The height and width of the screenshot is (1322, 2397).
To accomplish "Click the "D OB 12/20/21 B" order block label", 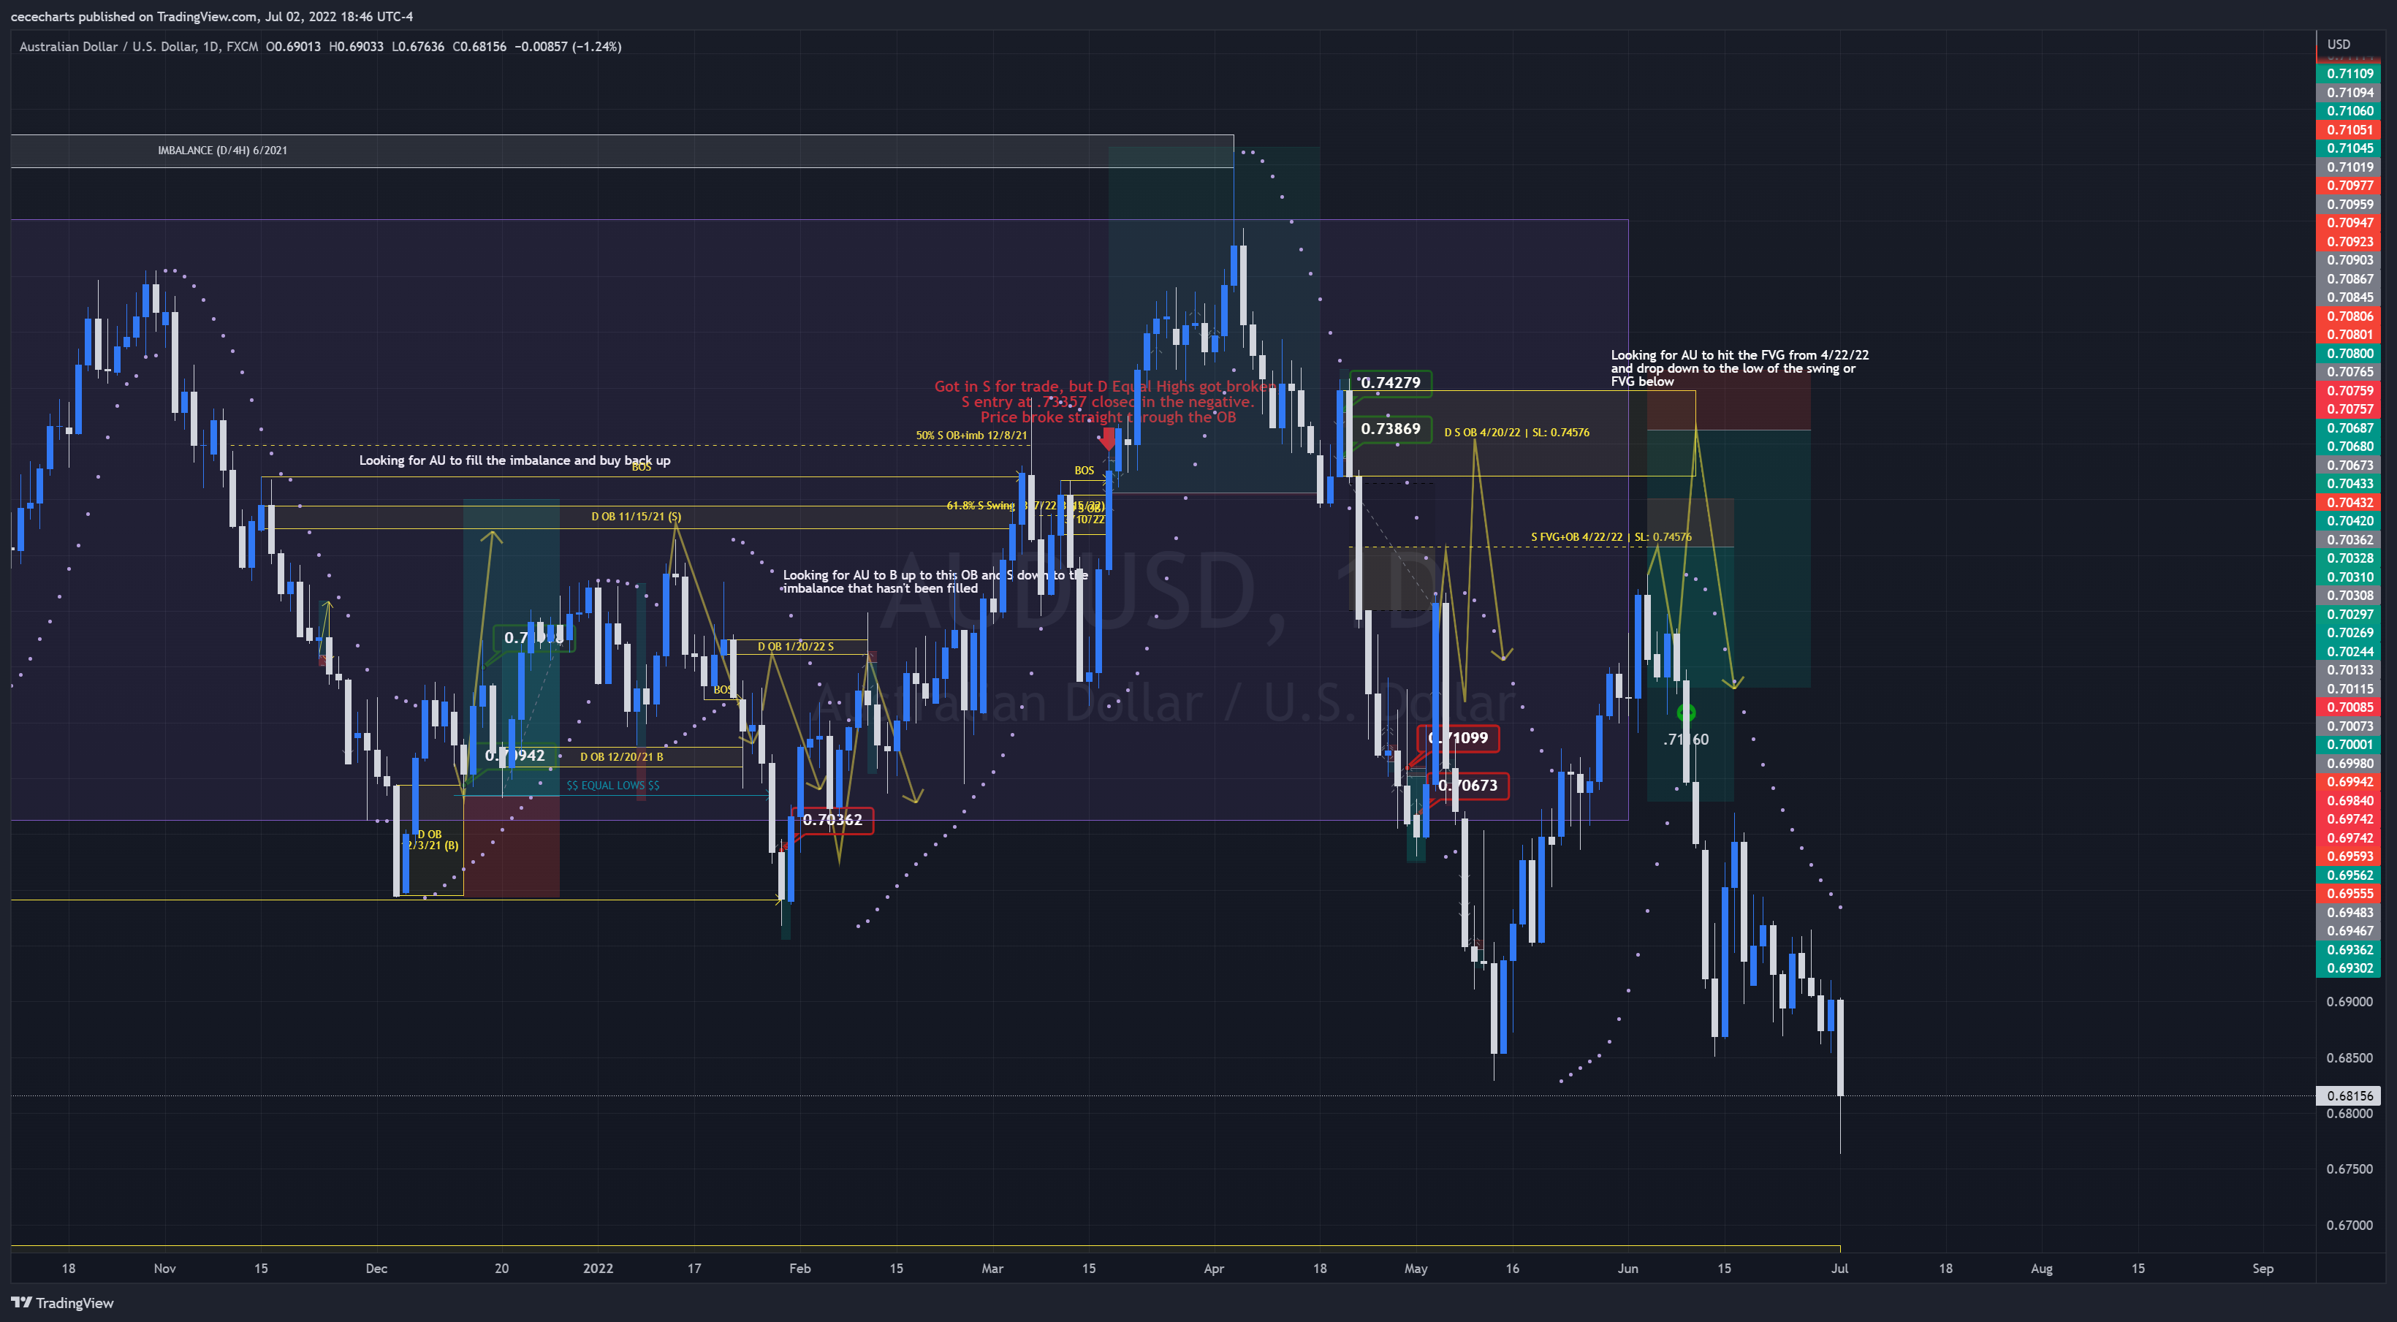I will [x=622, y=756].
